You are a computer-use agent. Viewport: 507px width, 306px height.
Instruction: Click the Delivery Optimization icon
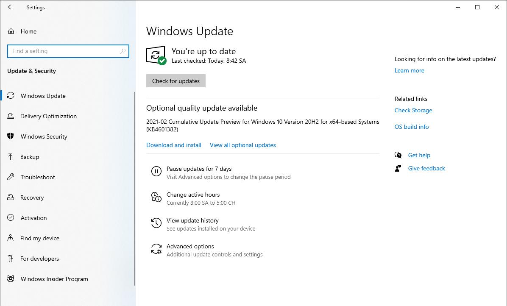click(11, 116)
